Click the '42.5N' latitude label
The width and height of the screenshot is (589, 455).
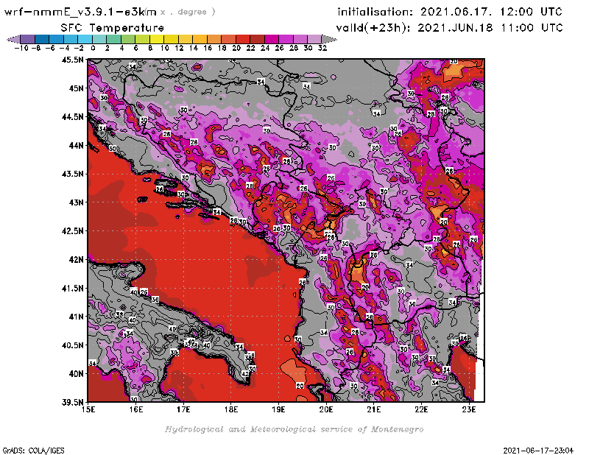pos(72,231)
